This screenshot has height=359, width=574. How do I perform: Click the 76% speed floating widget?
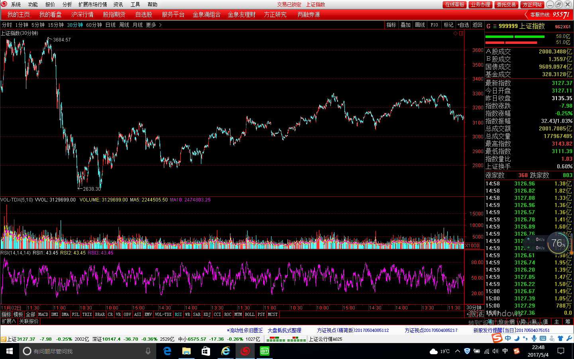pyautogui.click(x=558, y=243)
